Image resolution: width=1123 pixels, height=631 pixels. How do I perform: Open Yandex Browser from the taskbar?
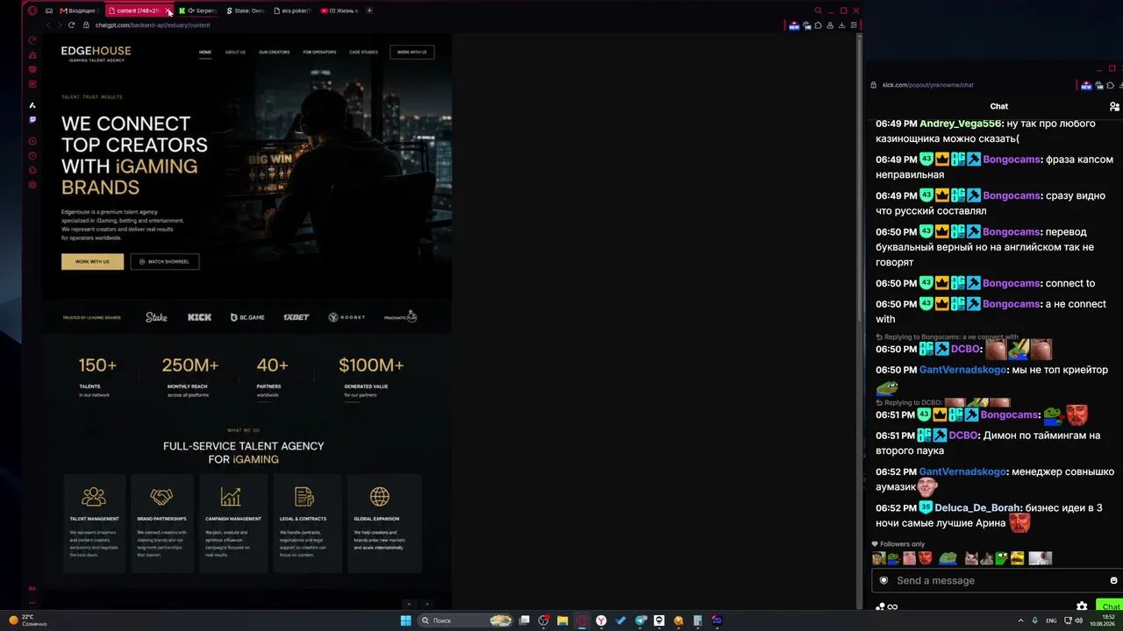pyautogui.click(x=601, y=620)
